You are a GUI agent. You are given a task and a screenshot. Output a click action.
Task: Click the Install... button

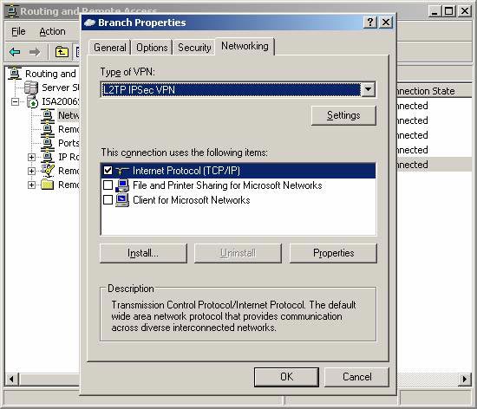[x=143, y=253]
